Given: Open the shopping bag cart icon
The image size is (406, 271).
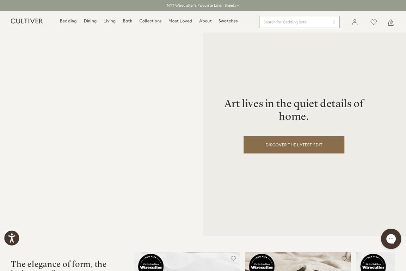Looking at the screenshot, I should [x=391, y=23].
